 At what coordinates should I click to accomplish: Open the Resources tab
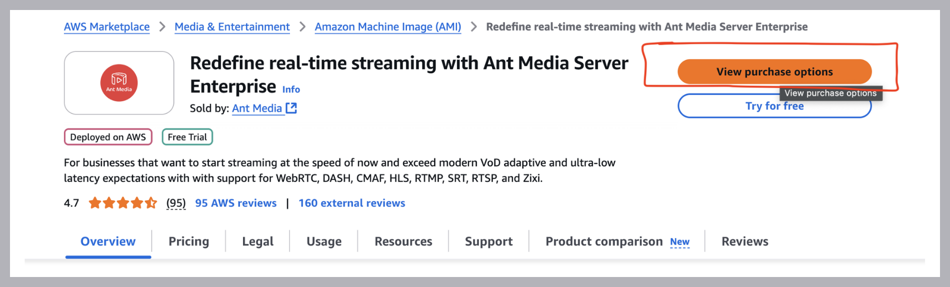click(x=403, y=241)
